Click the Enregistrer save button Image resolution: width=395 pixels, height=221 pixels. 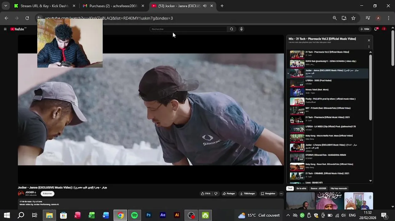click(268, 194)
